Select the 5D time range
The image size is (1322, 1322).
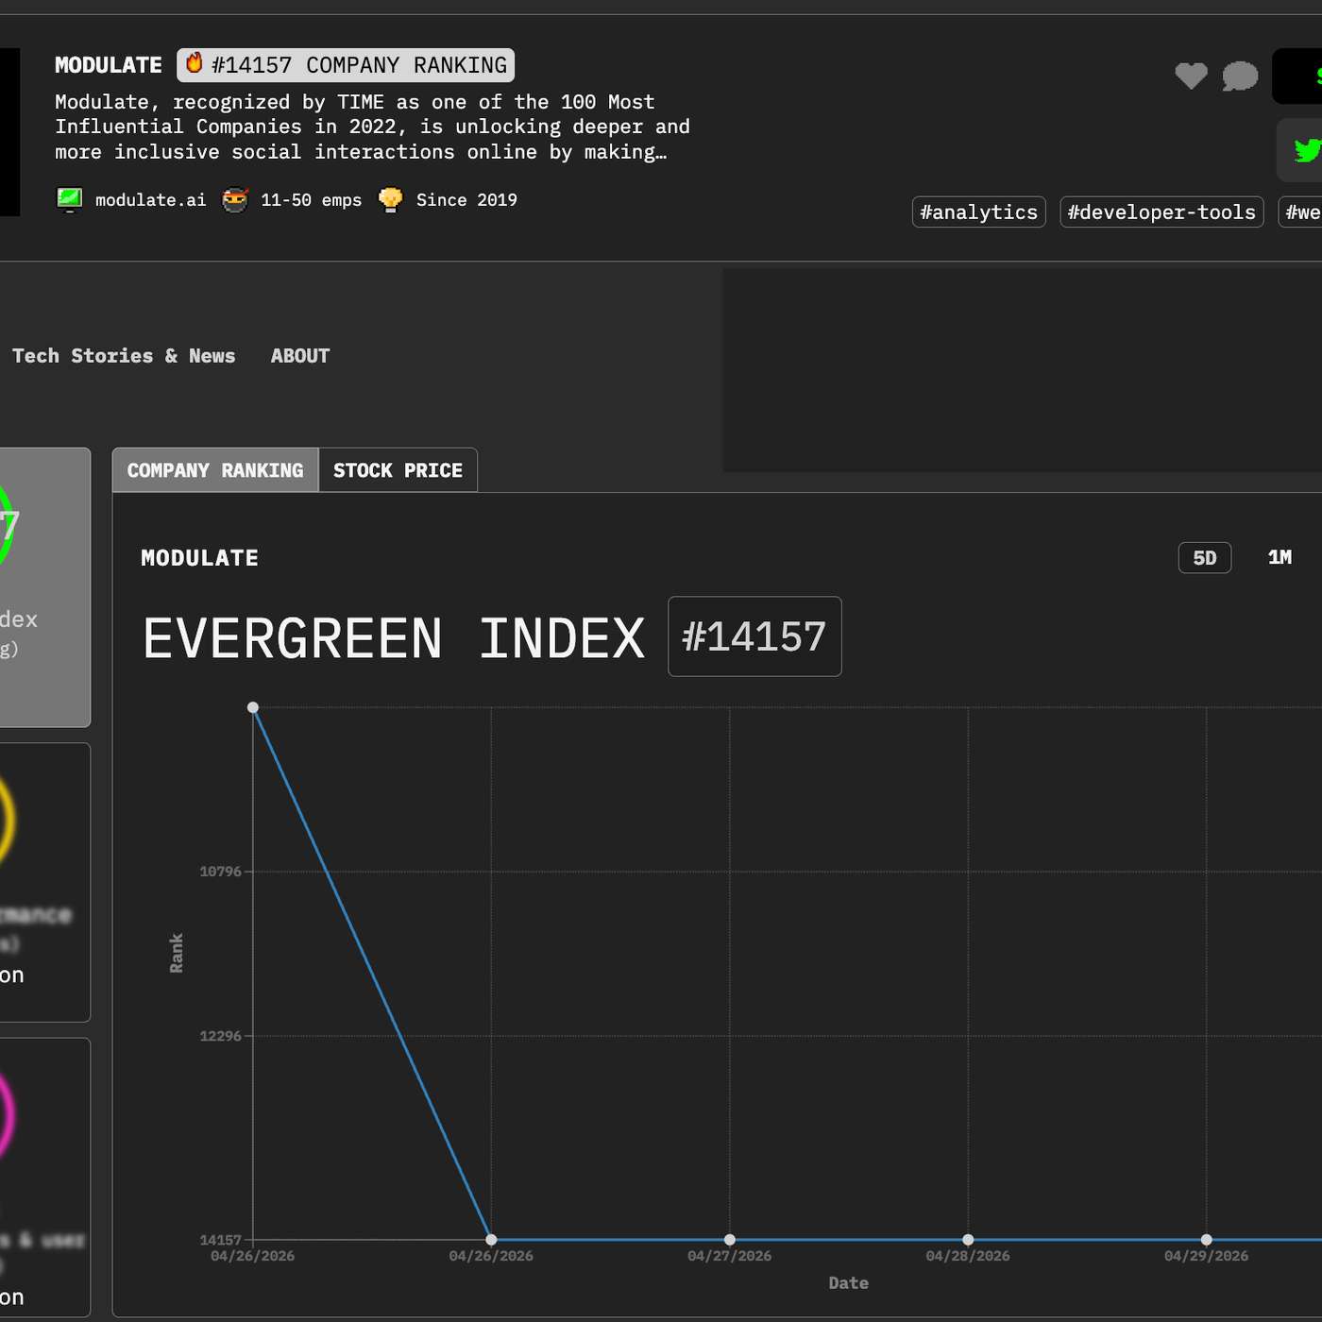tap(1205, 558)
